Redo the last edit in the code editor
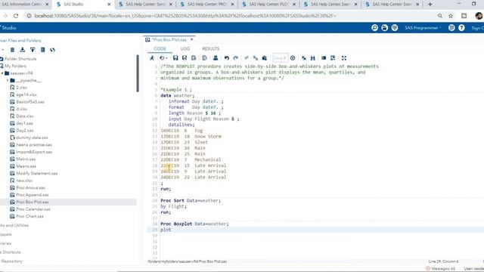Screen dimensions: 484x272 tap(236, 58)
